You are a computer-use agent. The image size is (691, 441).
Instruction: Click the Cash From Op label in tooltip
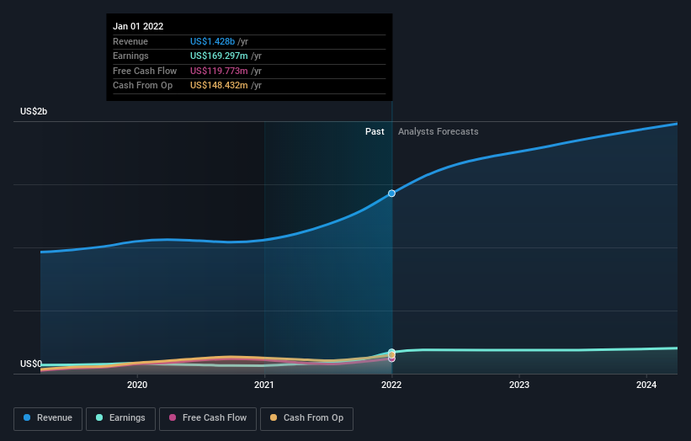pyautogui.click(x=142, y=86)
